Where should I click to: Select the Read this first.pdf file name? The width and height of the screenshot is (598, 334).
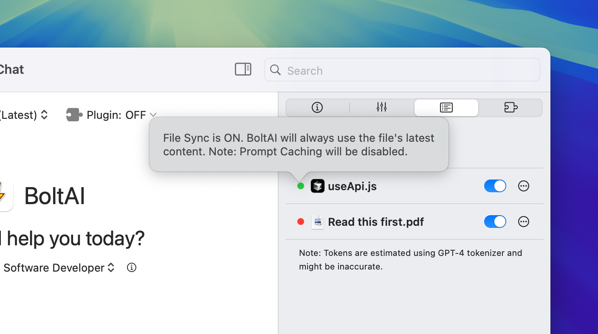click(x=376, y=222)
